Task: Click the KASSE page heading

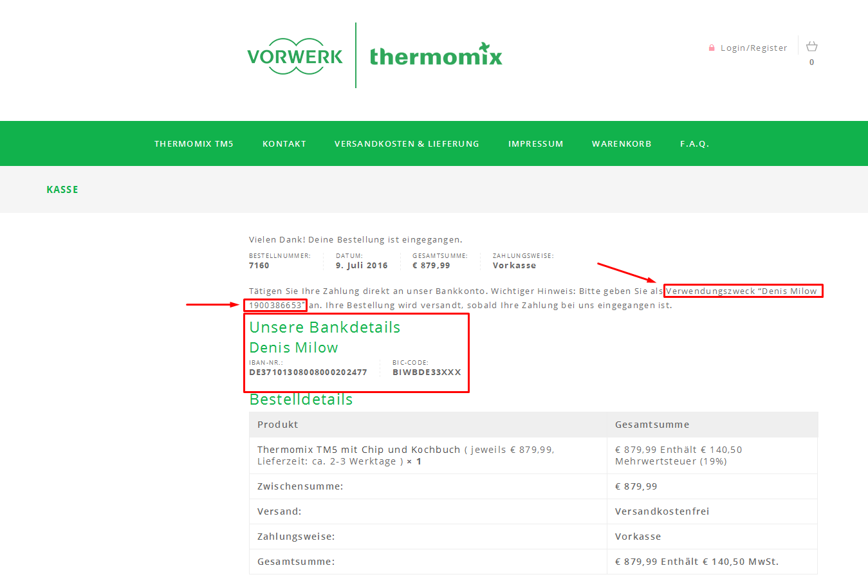Action: click(x=62, y=190)
